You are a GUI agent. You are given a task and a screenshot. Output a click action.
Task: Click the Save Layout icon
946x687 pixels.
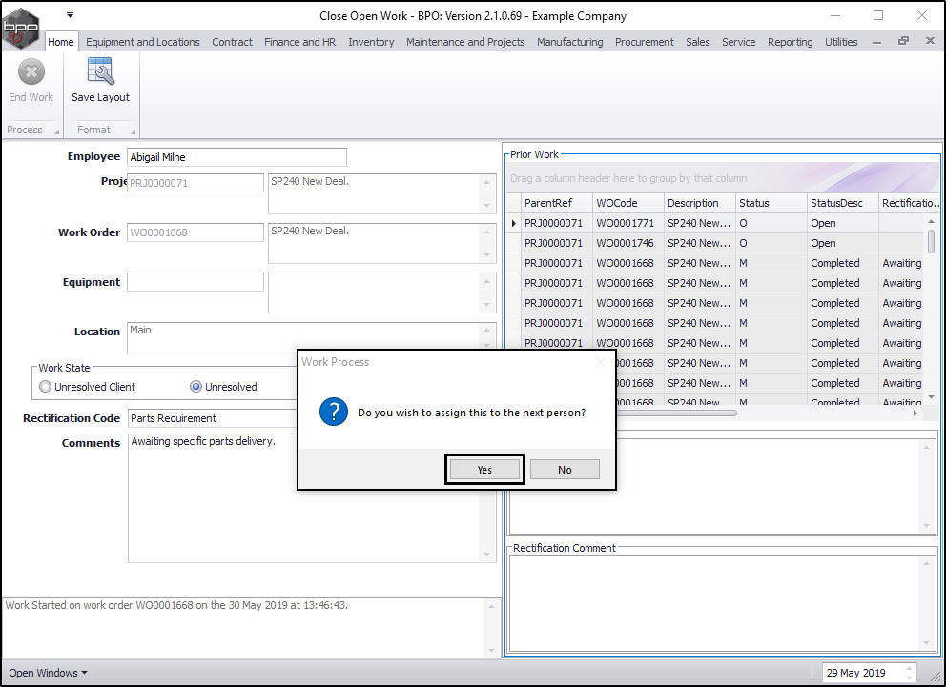[x=100, y=71]
